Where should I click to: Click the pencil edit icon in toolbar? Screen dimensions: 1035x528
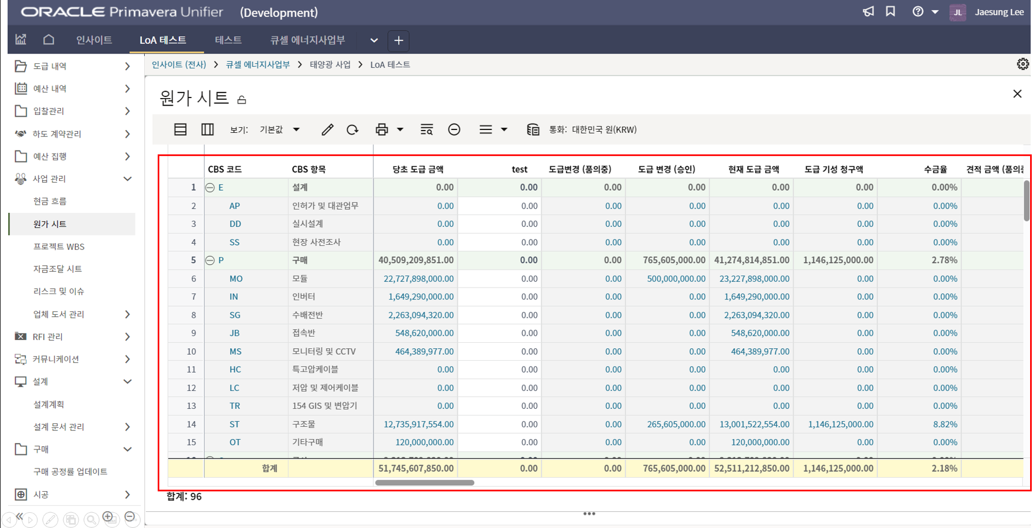pos(327,129)
